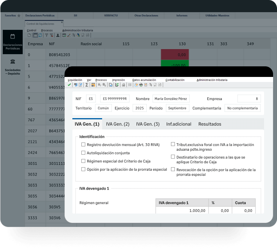Switch to the IVA Gen. (2) tab
The height and width of the screenshot is (252, 277).
tap(118, 124)
